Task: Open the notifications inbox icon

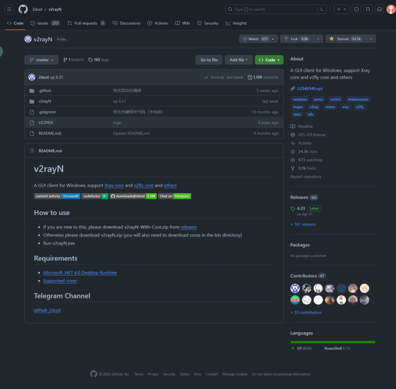Action: coord(380,9)
